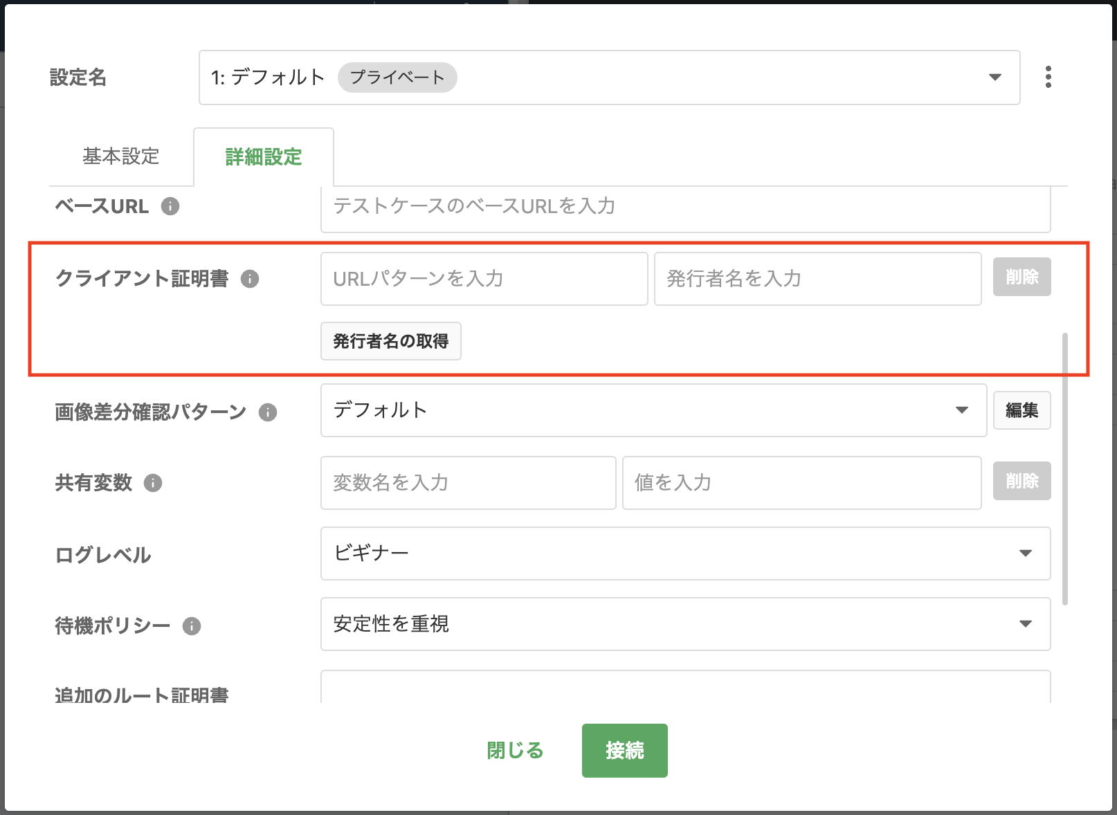
Task: Open the three-dot more options menu
Action: (1048, 77)
